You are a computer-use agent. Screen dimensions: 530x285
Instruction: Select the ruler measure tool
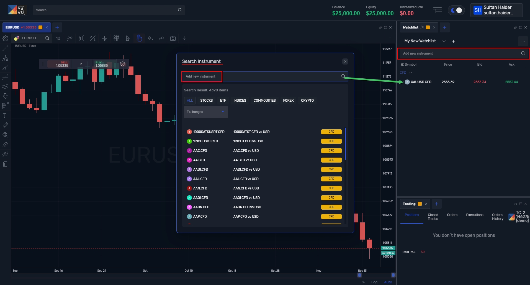[5, 125]
